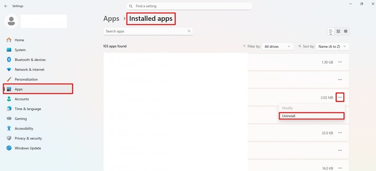The height and width of the screenshot is (171, 376).
Task: Click the Accessibility person icon
Action: click(x=9, y=128)
